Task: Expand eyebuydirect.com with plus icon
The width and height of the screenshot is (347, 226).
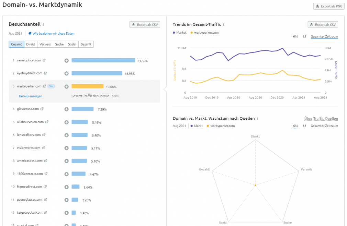Action: [66, 74]
